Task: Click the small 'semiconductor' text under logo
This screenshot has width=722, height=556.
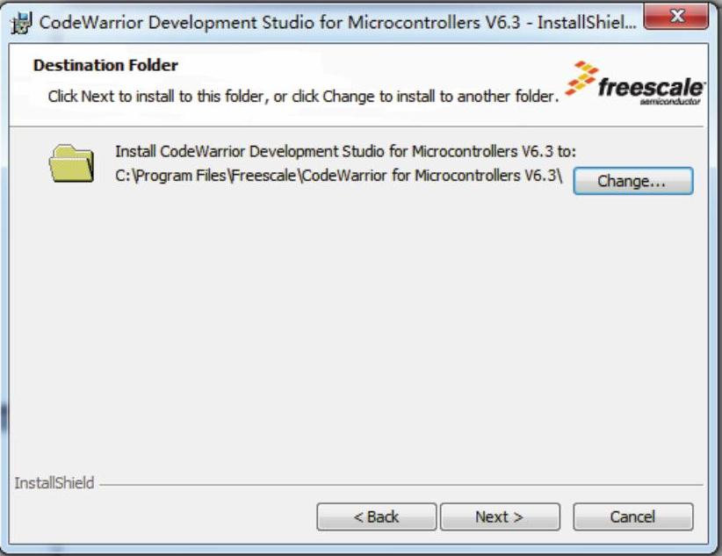Action: [x=670, y=101]
